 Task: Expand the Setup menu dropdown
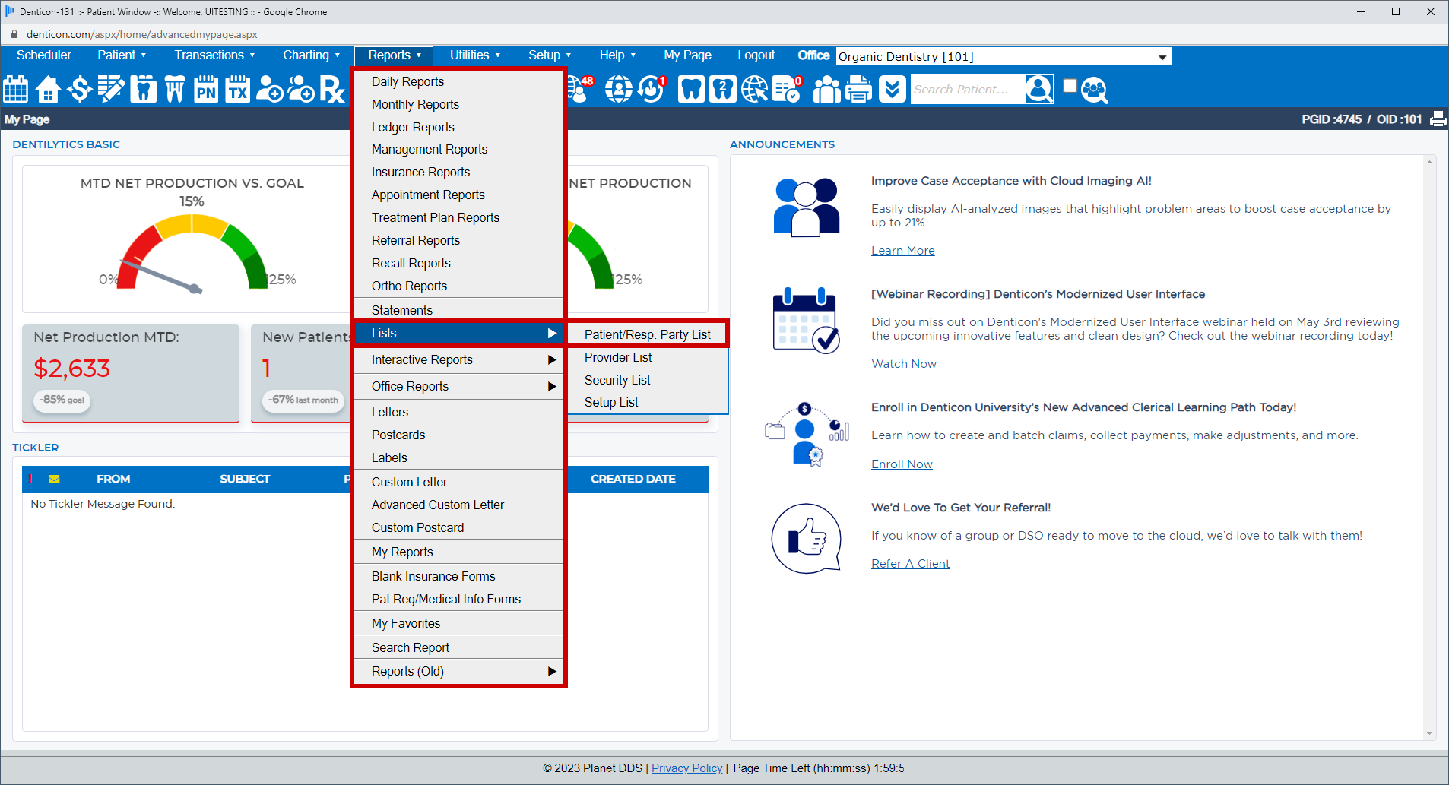(549, 55)
